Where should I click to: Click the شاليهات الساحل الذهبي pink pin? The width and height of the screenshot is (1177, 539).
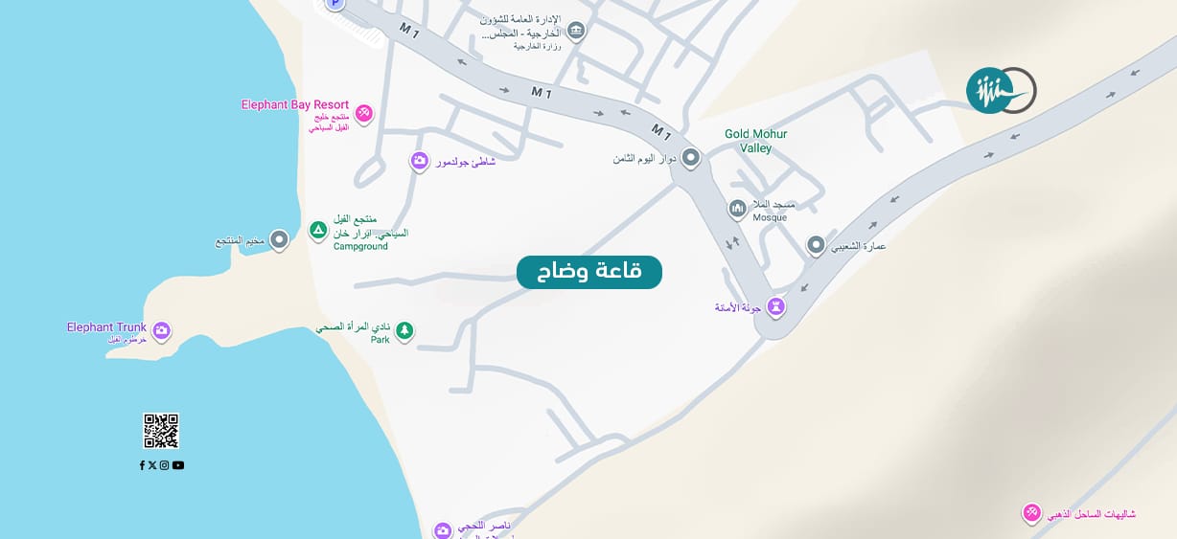click(x=1031, y=513)
